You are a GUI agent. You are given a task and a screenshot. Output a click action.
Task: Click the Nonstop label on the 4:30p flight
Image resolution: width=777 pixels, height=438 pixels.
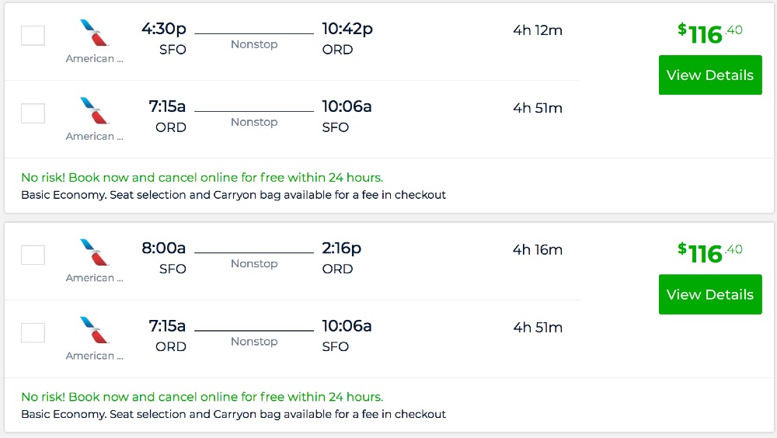tap(254, 44)
